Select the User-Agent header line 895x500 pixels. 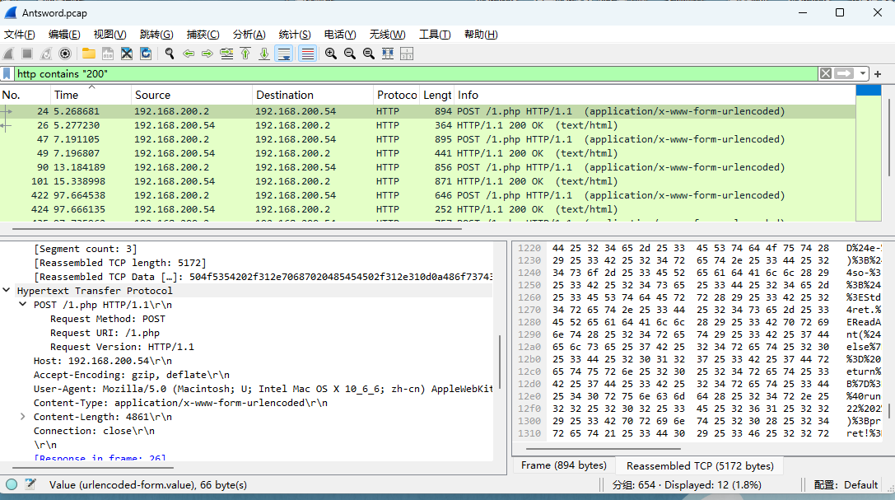263,389
